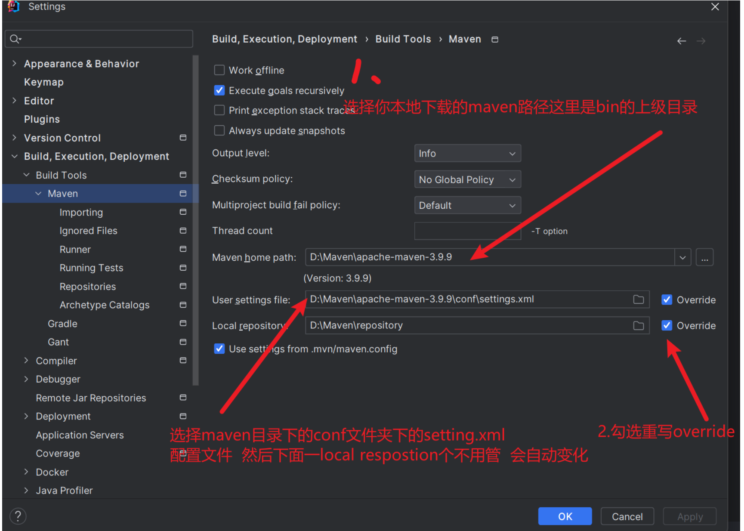Close the Settings dialog

(715, 7)
